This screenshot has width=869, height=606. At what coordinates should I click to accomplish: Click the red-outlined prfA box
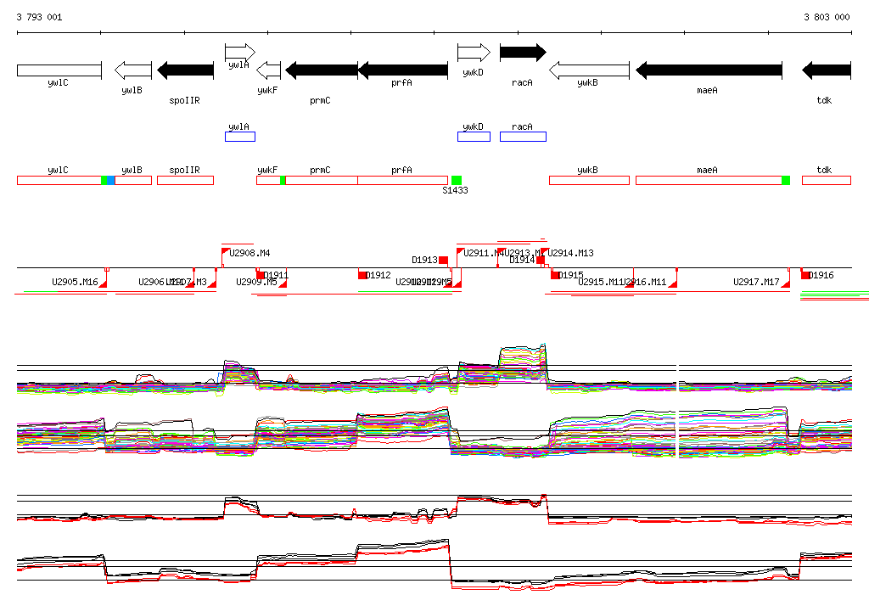(x=403, y=180)
